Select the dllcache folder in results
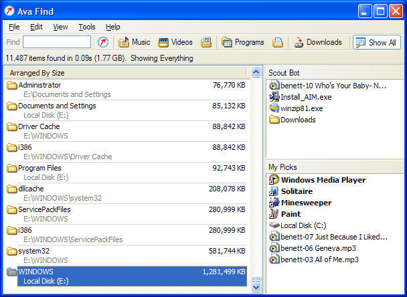 click(x=126, y=193)
